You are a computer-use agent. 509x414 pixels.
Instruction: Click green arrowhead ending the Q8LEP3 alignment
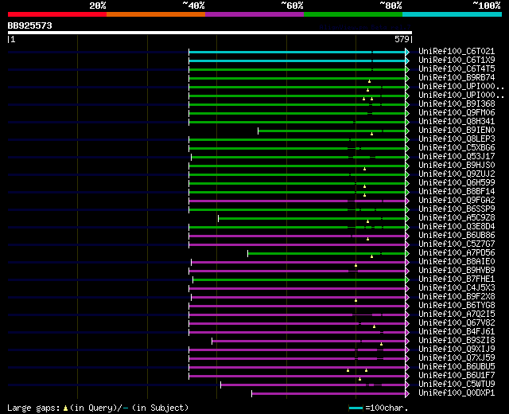click(x=407, y=140)
